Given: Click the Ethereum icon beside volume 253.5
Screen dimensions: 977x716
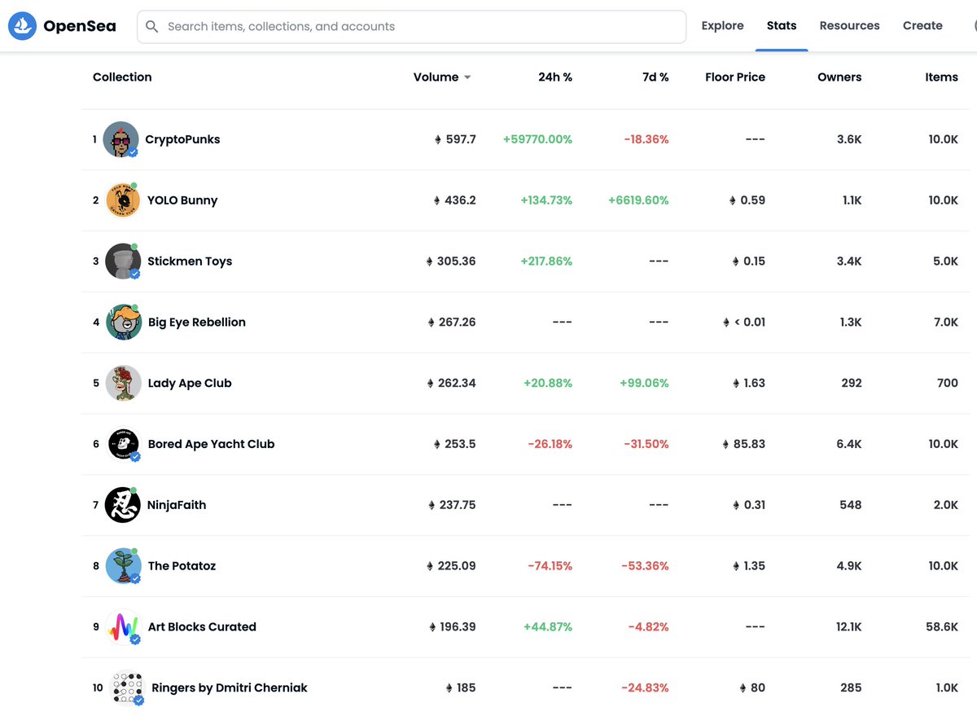Looking at the screenshot, I should 437,444.
